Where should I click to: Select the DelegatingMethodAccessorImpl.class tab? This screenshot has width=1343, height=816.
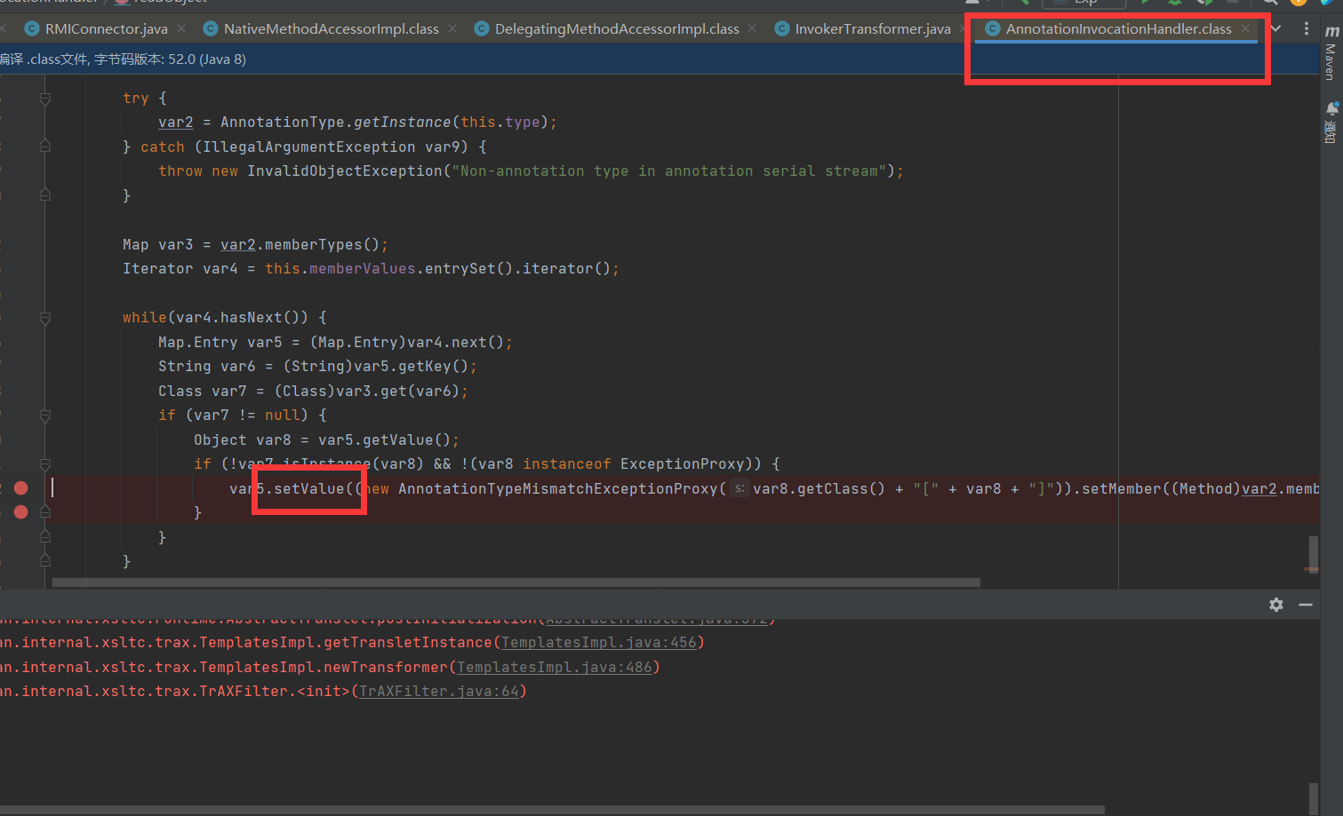pyautogui.click(x=617, y=28)
